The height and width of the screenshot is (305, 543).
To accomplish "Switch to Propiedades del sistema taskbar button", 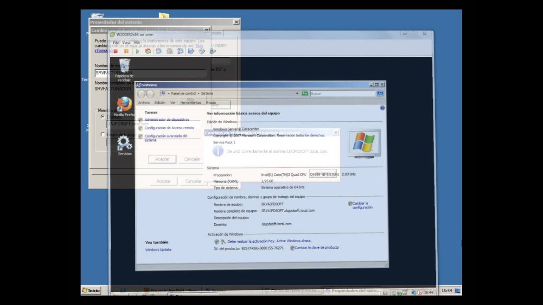I will pos(353,291).
